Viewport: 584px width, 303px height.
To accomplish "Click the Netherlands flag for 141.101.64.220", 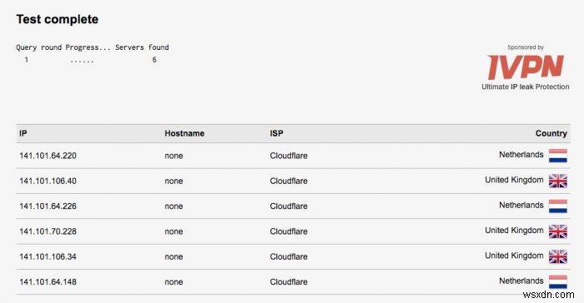I will [558, 156].
